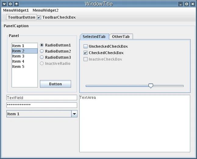
Task: Maximize the WindowTitle window
Action: pos(187,4)
